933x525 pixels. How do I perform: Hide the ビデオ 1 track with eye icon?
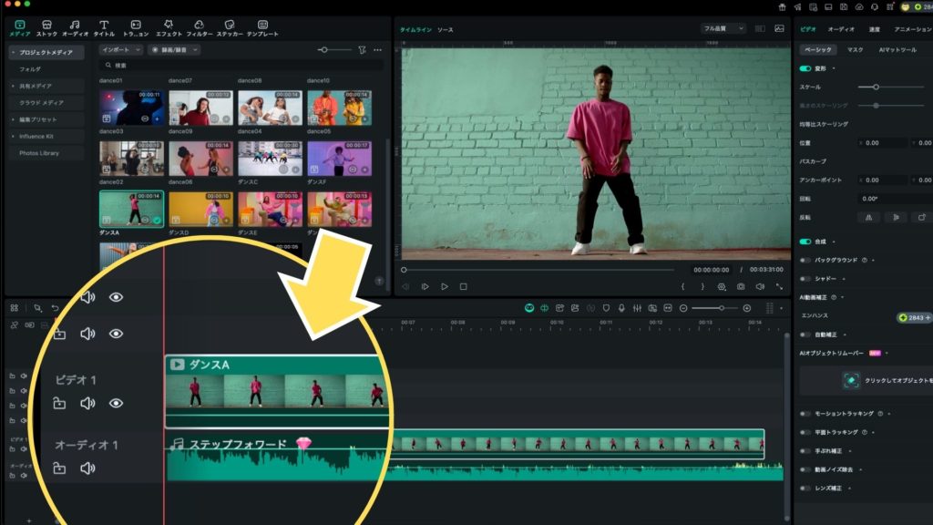pos(116,403)
